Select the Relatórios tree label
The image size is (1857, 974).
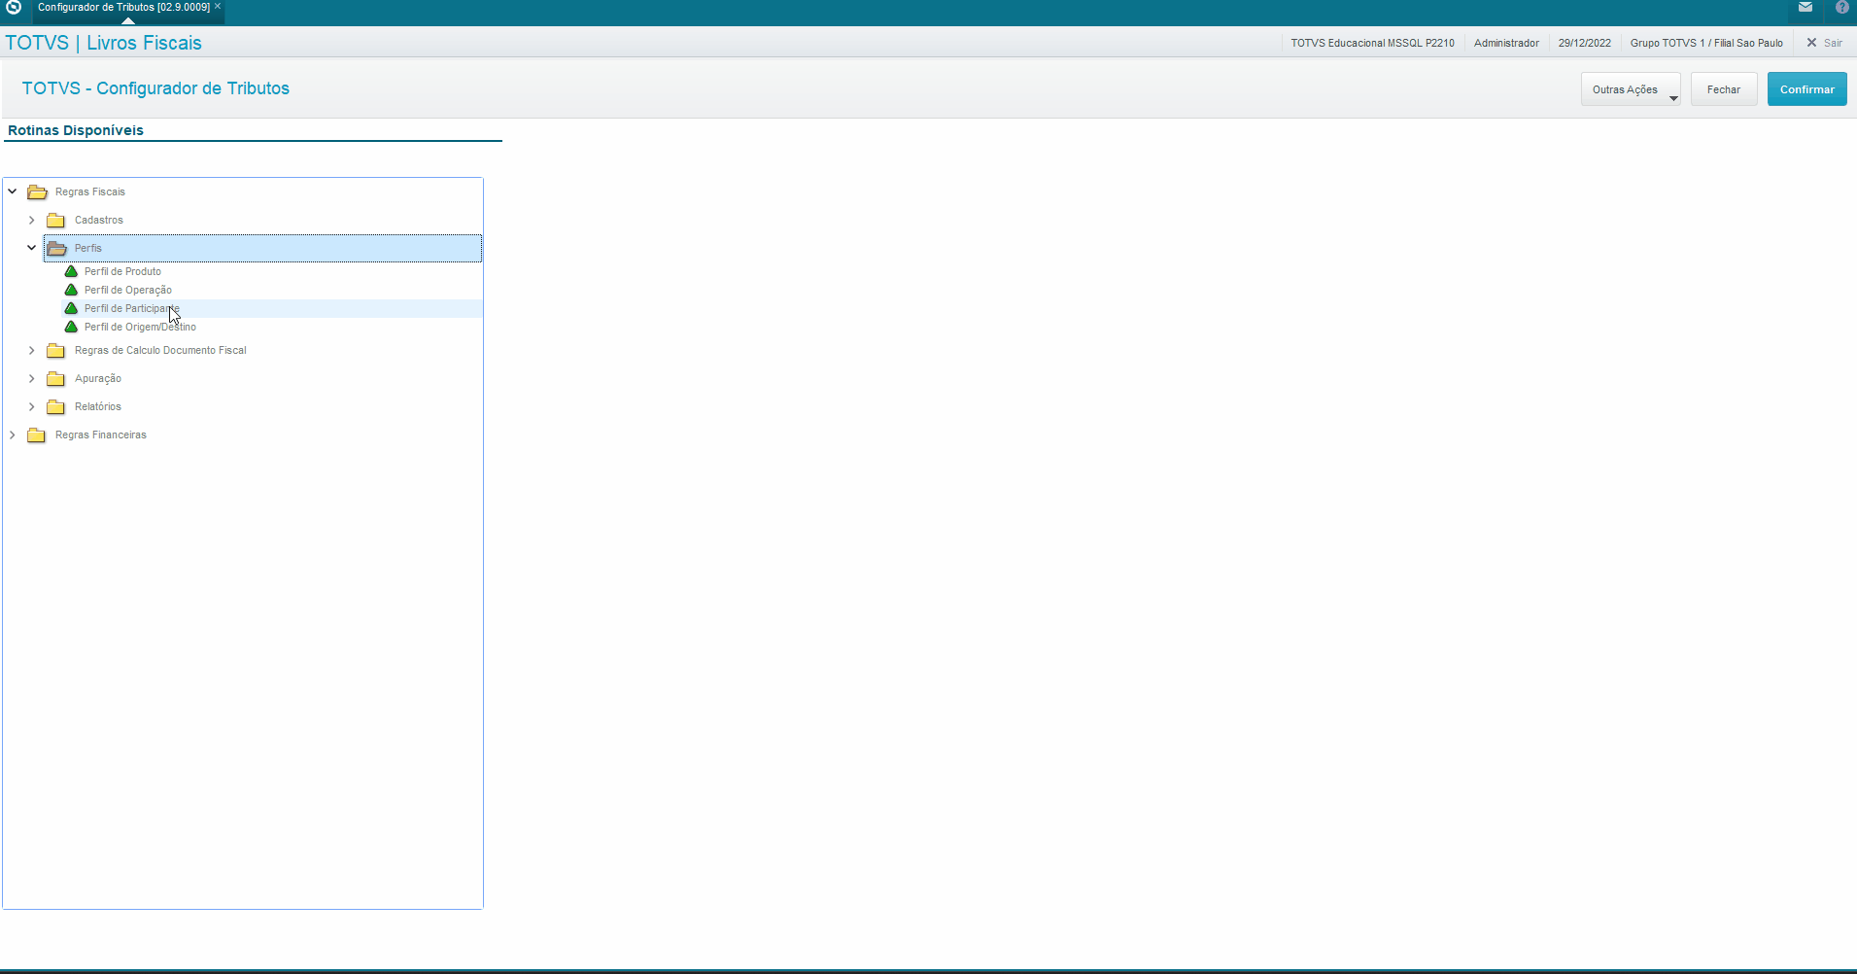point(98,406)
